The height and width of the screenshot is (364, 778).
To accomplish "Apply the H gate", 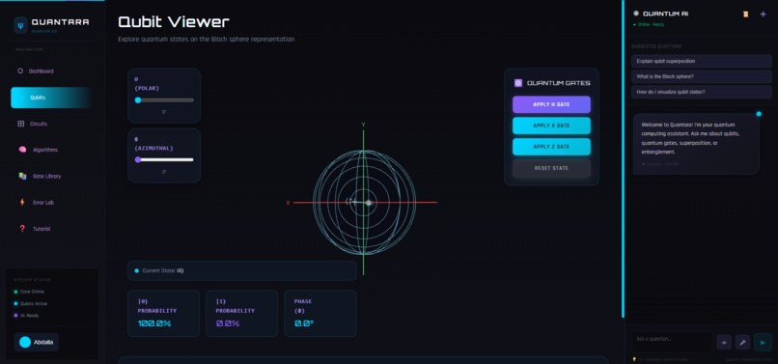I will (551, 105).
